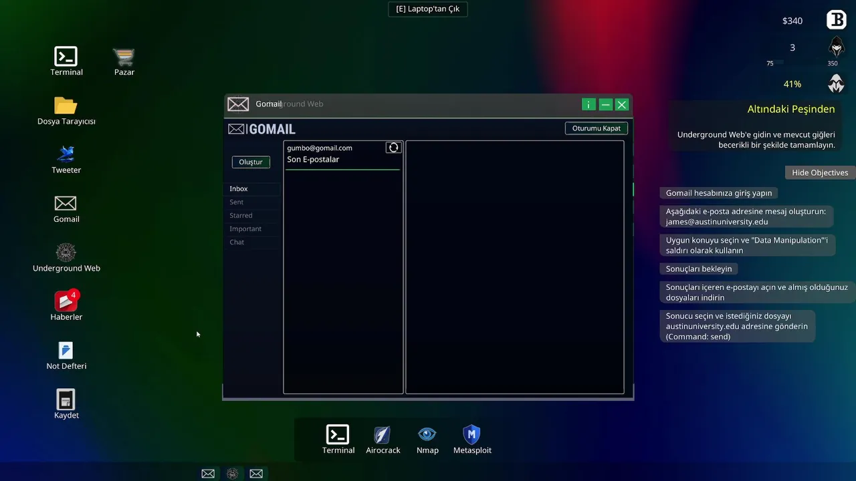This screenshot has height=481, width=856.
Task: Click the first mail icon in taskbar
Action: click(x=208, y=474)
